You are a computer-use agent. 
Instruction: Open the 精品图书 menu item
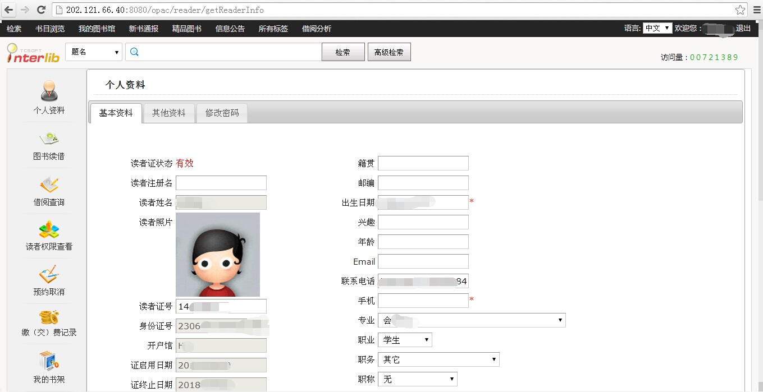coord(187,29)
